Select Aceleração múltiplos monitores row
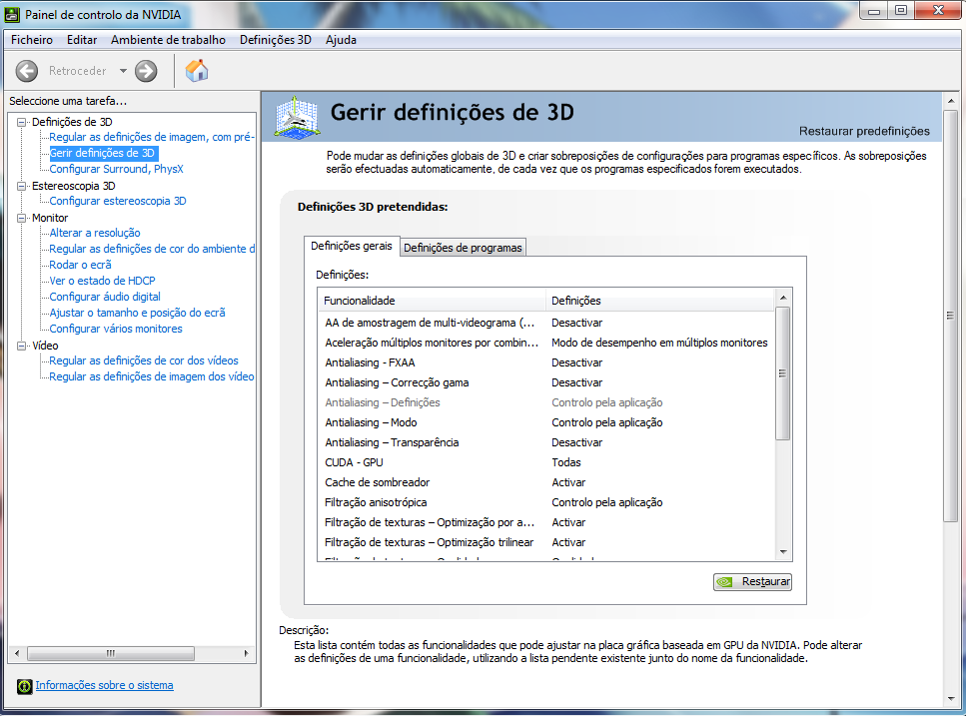This screenshot has height=716, width=966. pyautogui.click(x=545, y=343)
